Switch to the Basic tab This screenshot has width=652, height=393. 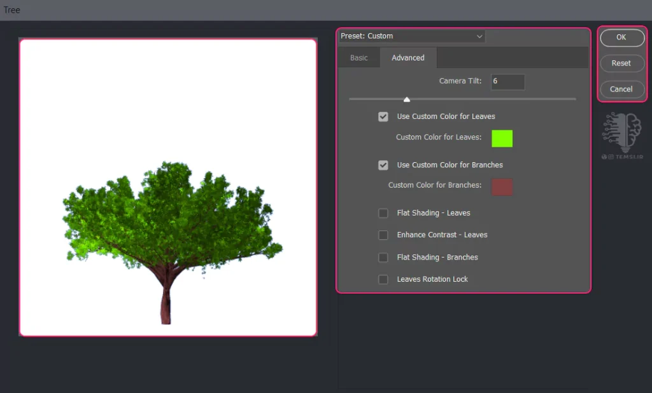pyautogui.click(x=359, y=58)
